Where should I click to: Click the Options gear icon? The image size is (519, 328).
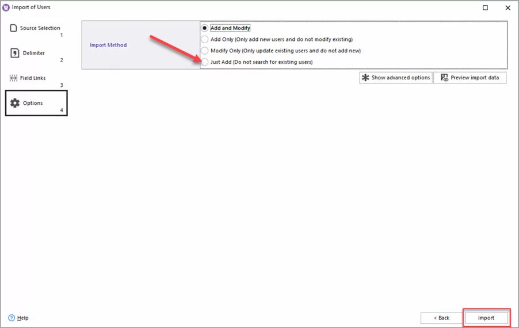coord(15,103)
